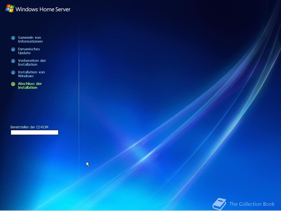Click the bullet icon beside 'Vorbereiten der Installation'
The height and width of the screenshot is (211, 281).
(13, 61)
